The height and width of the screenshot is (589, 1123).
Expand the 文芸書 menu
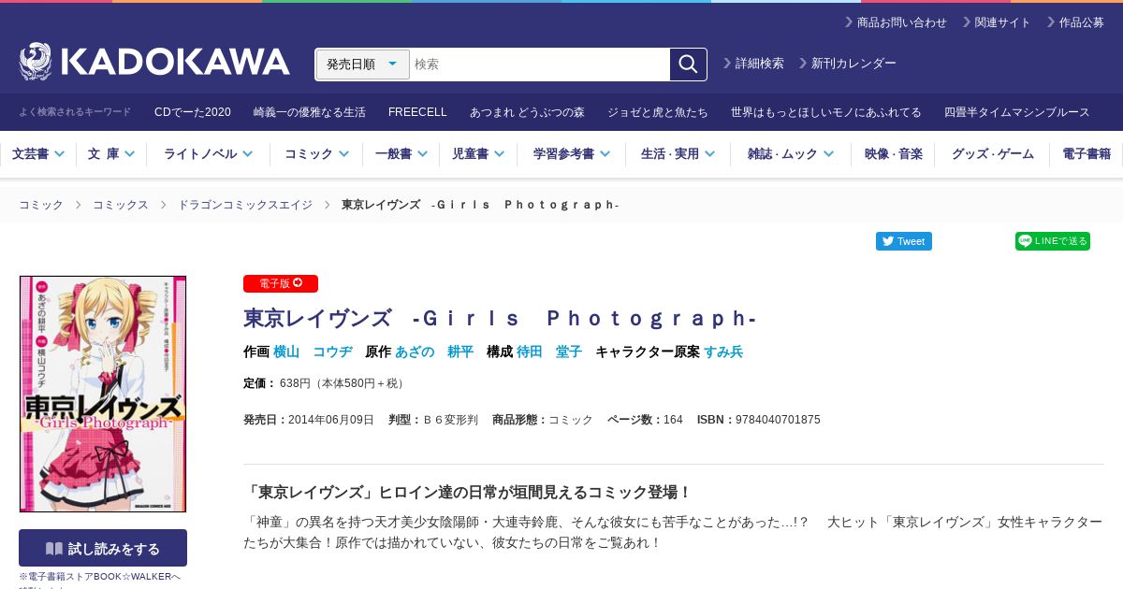pos(37,154)
